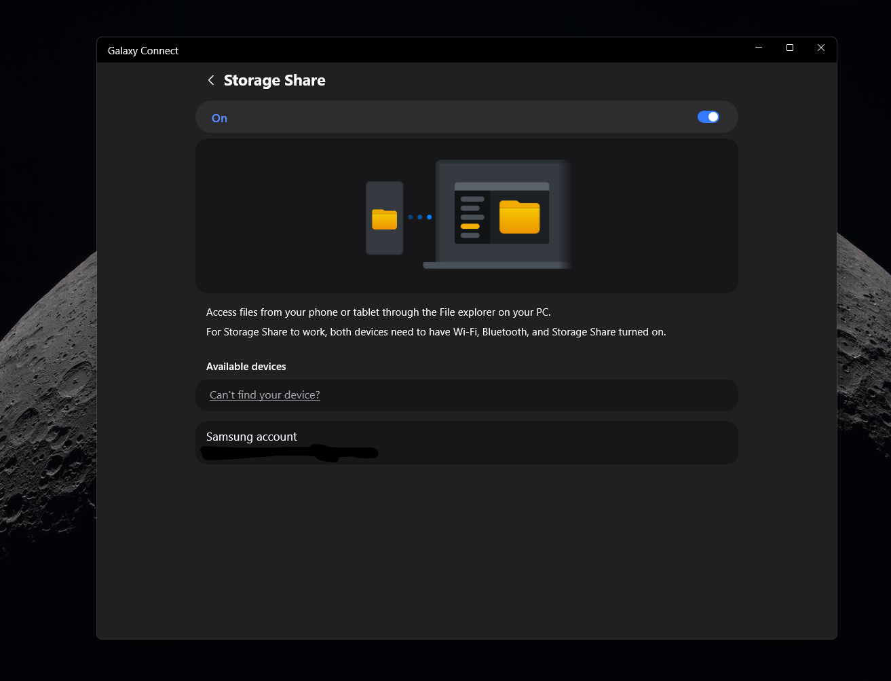Click the folder icon on the phone graphic
The image size is (891, 681).
384,219
